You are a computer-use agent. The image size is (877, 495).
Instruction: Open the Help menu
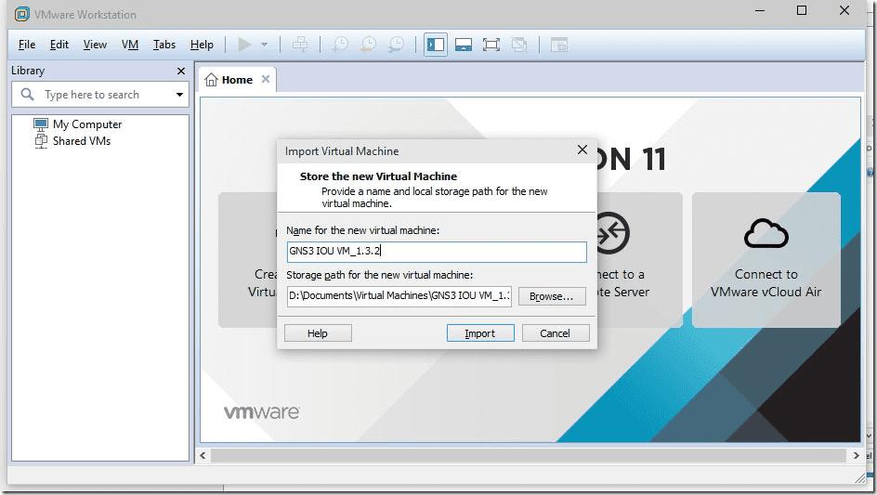pyautogui.click(x=202, y=45)
